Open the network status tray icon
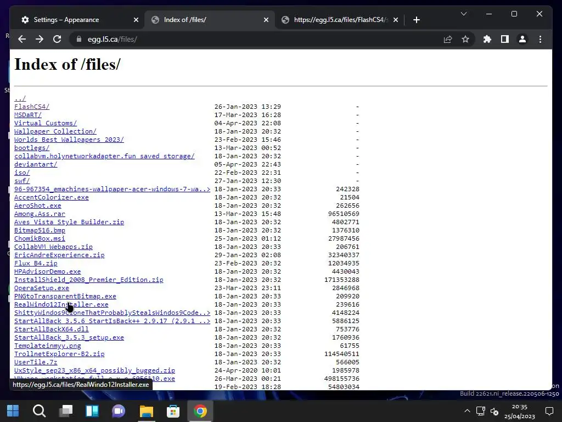The height and width of the screenshot is (422, 562). click(x=481, y=411)
